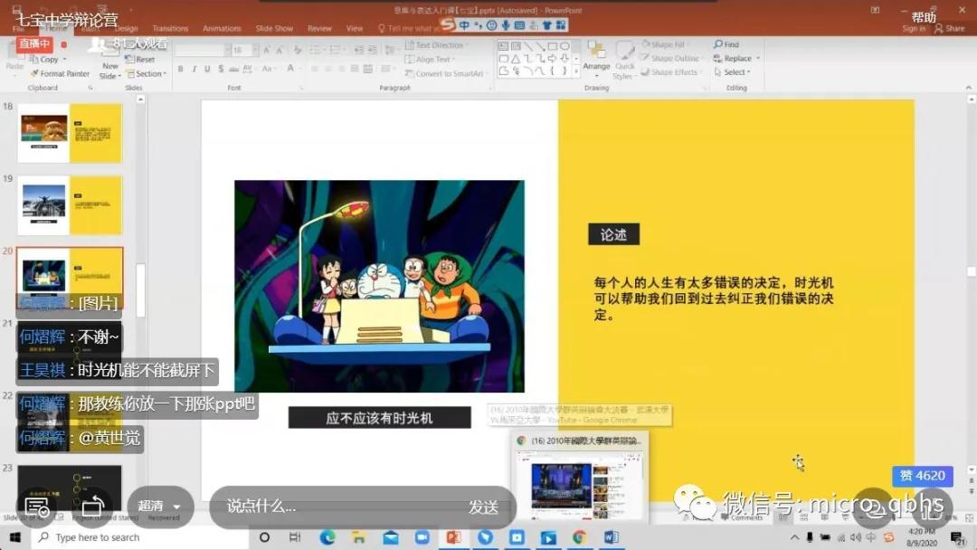
Task: Toggle underline formatting in the Font group
Action: pos(207,69)
